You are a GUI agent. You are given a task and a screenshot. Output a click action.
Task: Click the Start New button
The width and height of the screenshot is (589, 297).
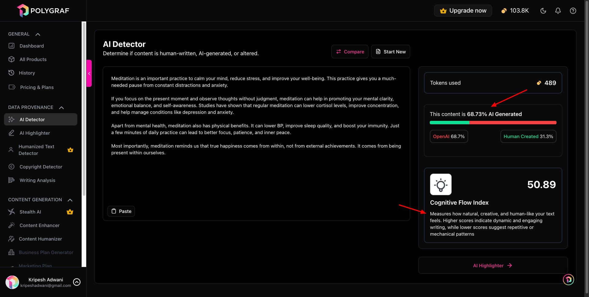(391, 52)
